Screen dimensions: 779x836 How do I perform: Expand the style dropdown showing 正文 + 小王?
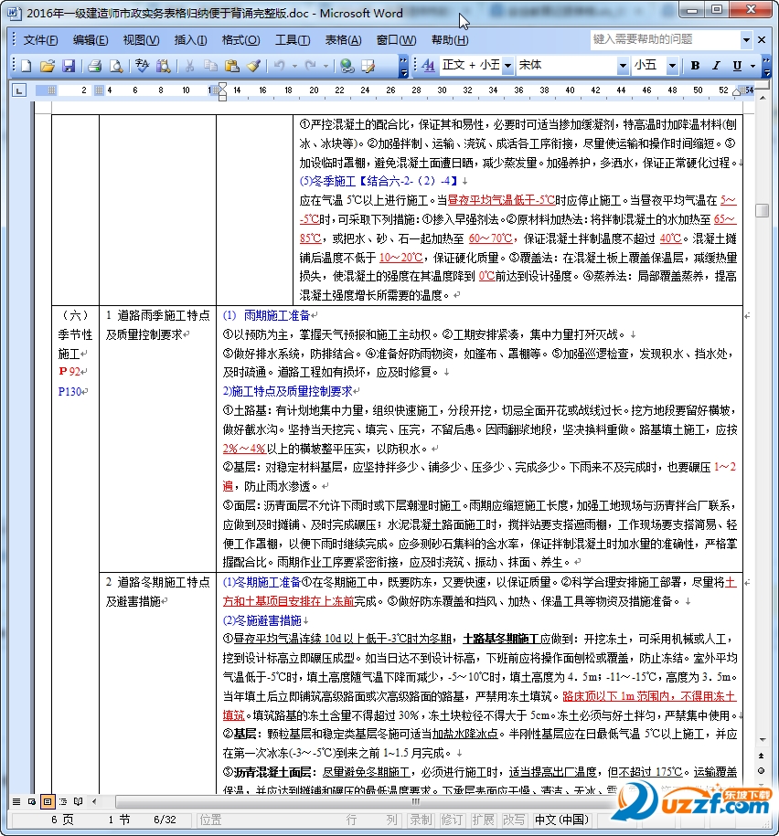(x=508, y=66)
